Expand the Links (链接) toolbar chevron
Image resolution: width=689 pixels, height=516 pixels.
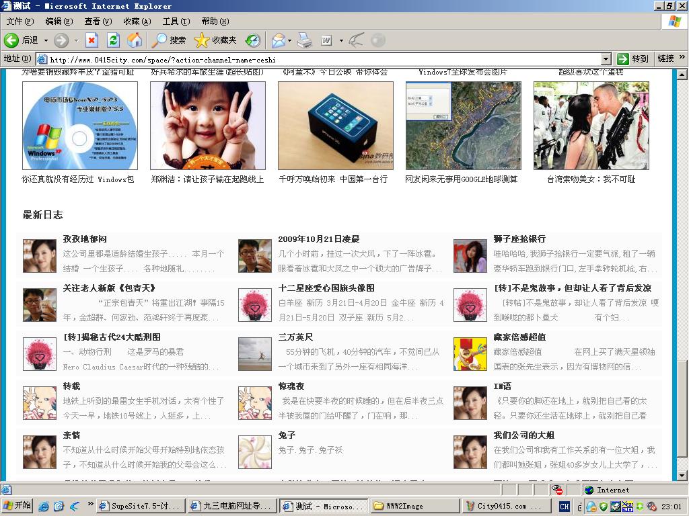[682, 57]
